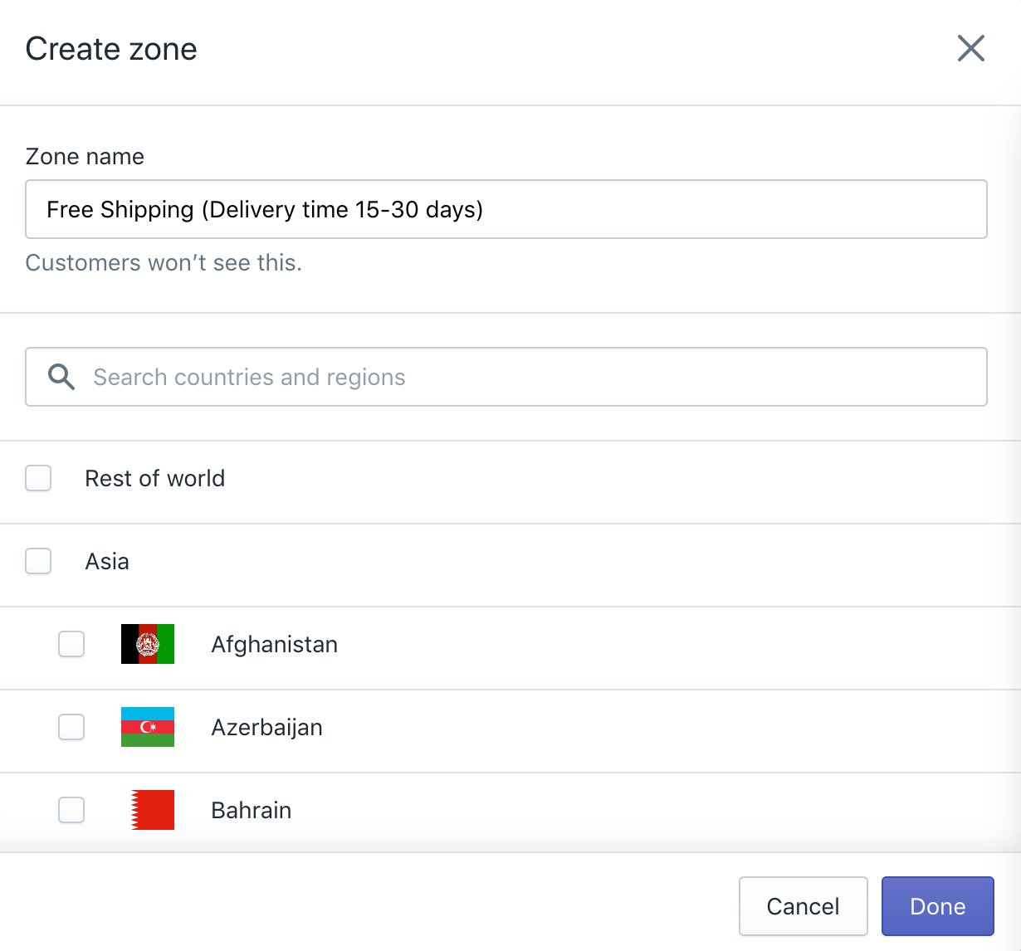This screenshot has width=1021, height=951.
Task: Confirm the zone with Done button
Action: click(937, 906)
